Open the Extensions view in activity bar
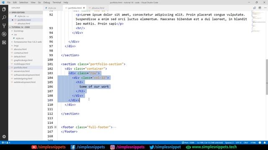 click(4, 42)
